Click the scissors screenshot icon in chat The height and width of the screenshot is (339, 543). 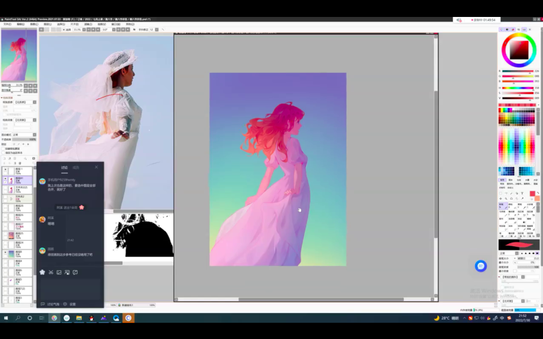[51, 272]
